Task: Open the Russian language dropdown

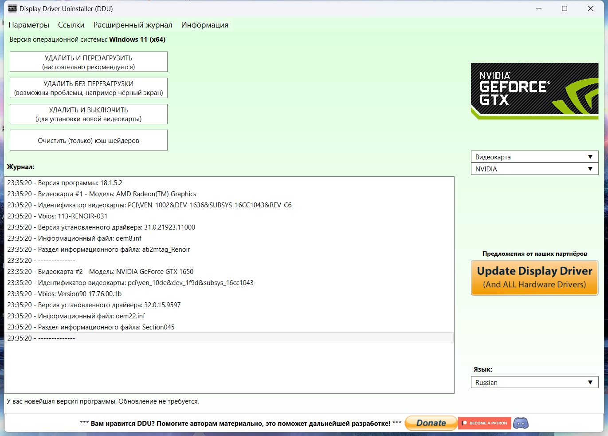Action: pyautogui.click(x=534, y=382)
